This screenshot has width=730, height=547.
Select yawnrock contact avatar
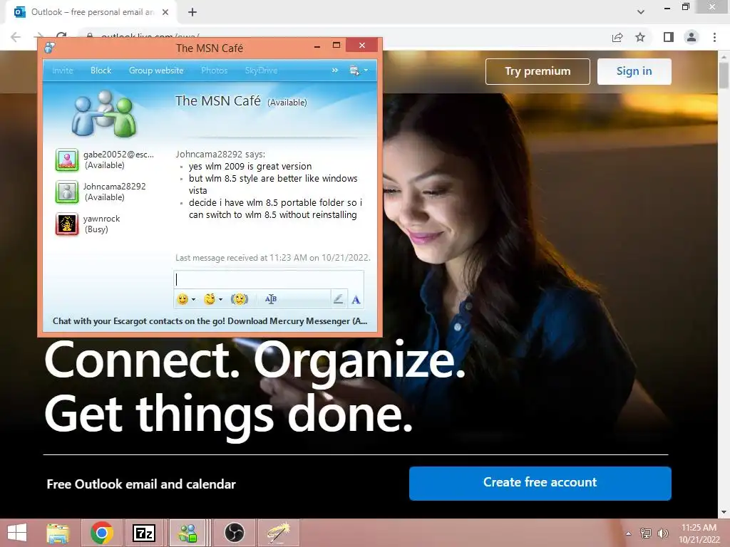[x=67, y=224]
